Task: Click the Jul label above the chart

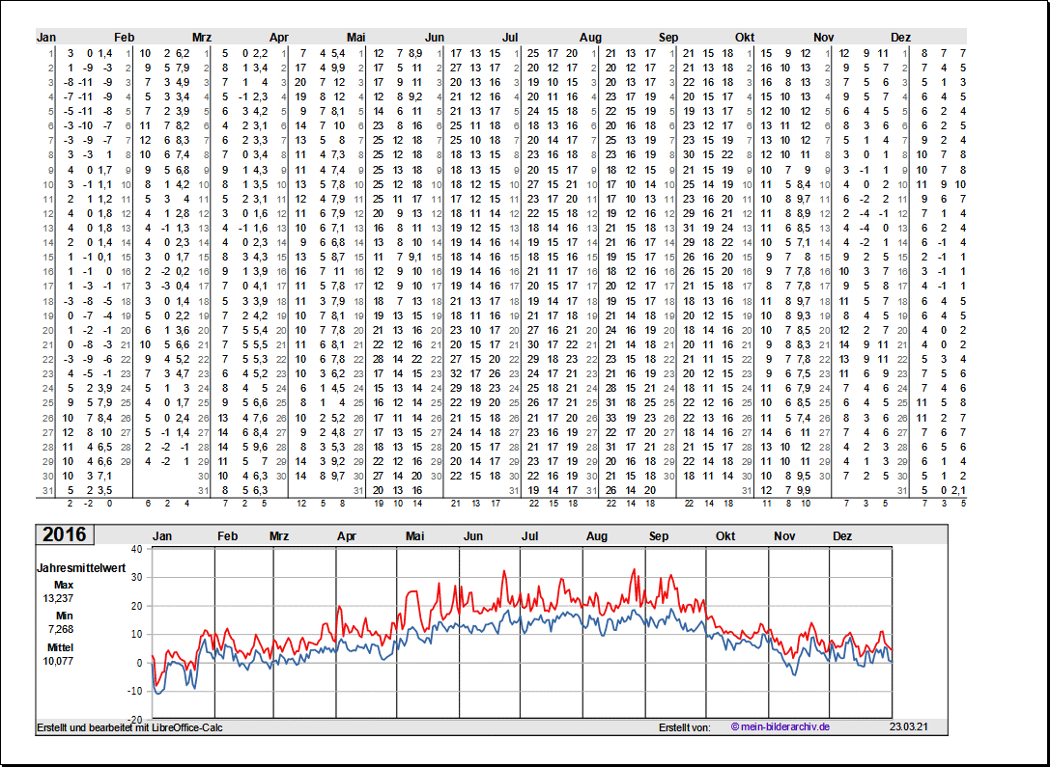Action: [x=530, y=535]
